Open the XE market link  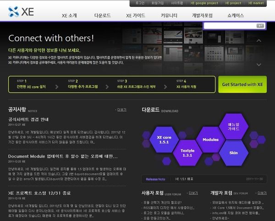[256, 3]
